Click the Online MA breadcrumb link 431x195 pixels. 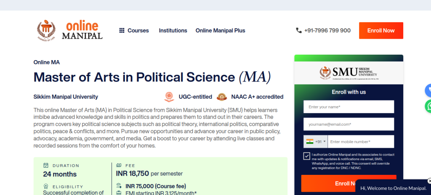click(x=47, y=62)
